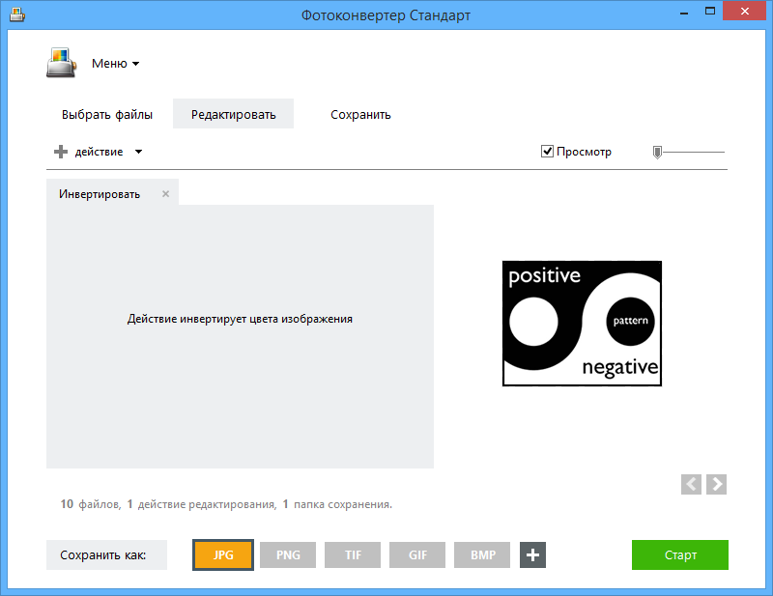Click the Сохранить как label
This screenshot has height=596, width=773.
tap(106, 555)
